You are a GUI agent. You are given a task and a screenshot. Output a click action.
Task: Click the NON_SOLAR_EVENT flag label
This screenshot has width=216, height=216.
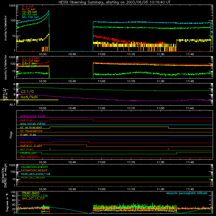click(33, 124)
